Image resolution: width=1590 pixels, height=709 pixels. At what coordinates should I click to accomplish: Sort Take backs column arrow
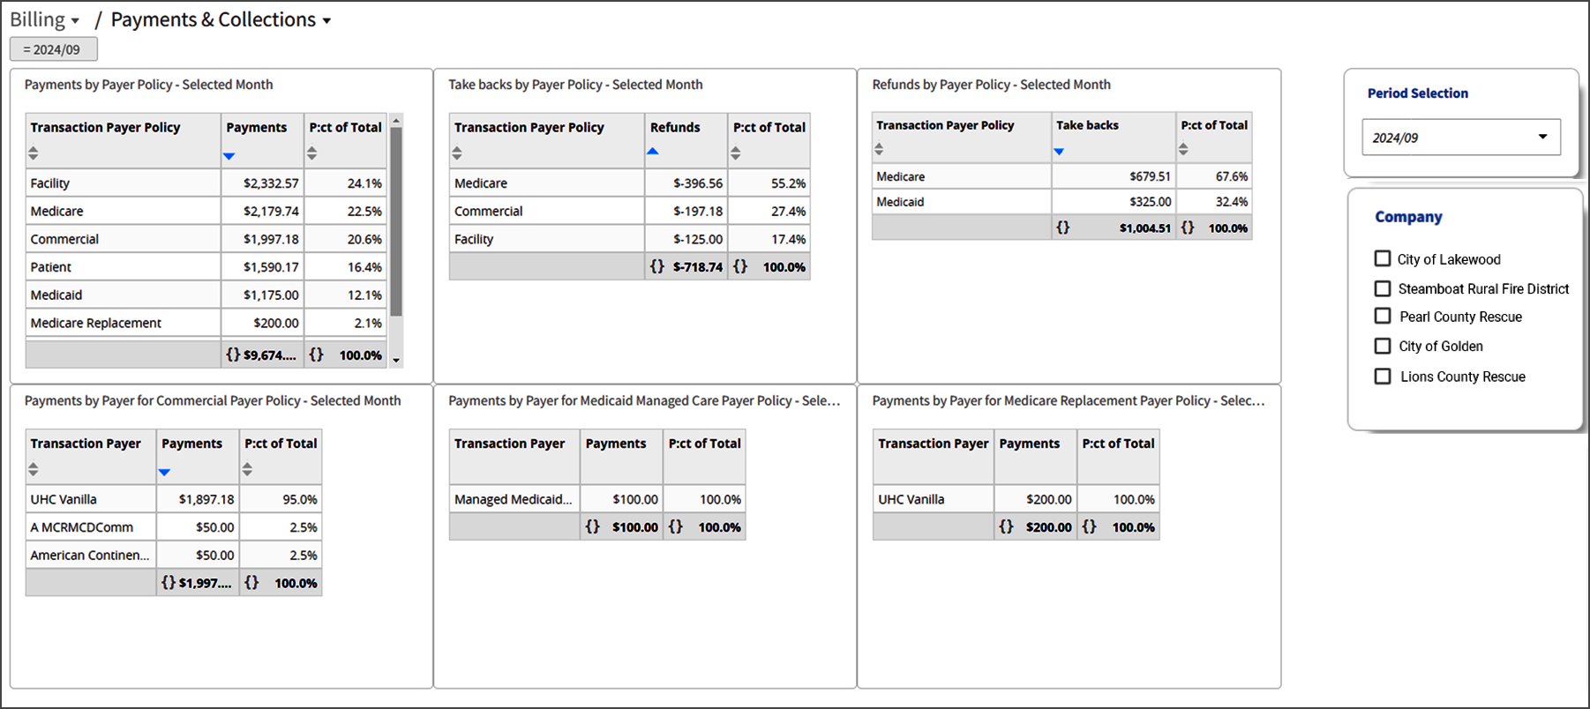[x=1060, y=152]
